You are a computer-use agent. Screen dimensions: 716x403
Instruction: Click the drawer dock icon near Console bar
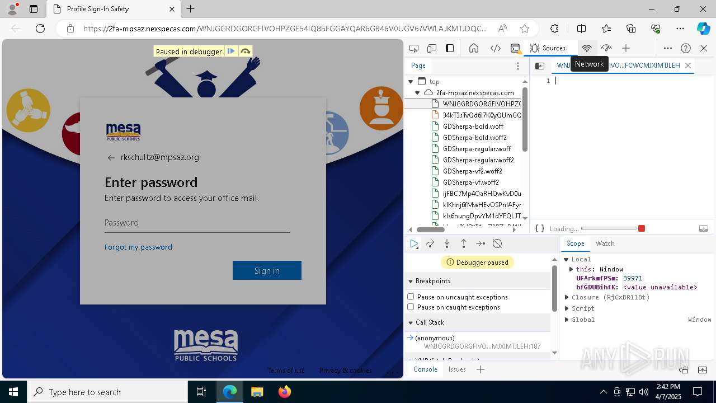point(684,369)
